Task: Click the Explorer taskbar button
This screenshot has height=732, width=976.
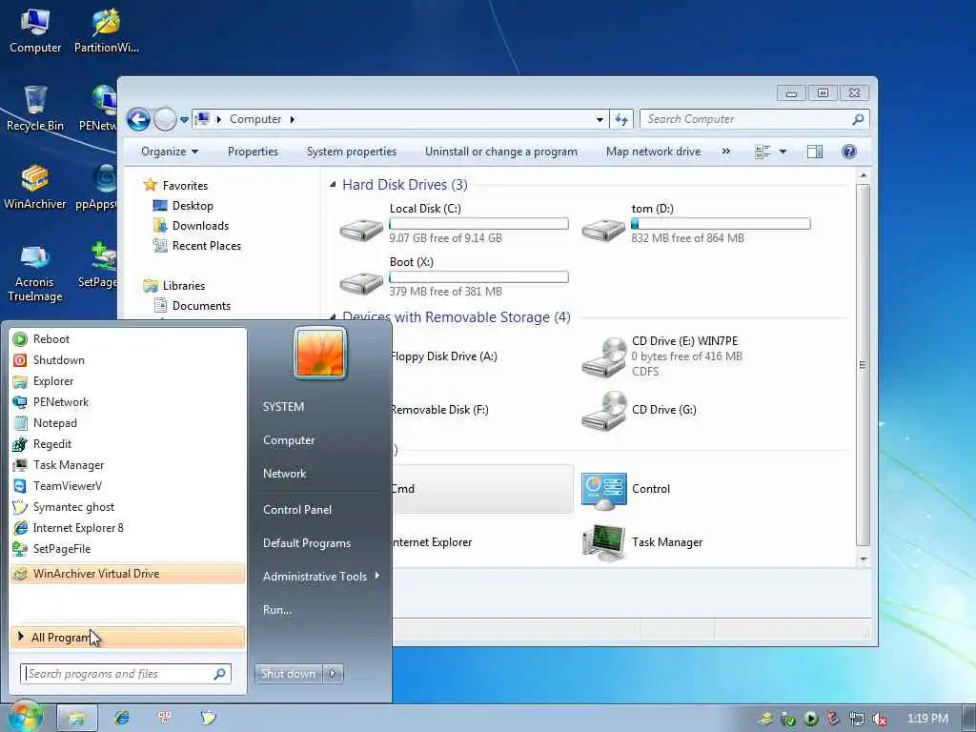Action: (x=76, y=718)
